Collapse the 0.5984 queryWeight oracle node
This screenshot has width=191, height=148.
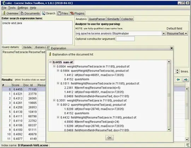58,71
